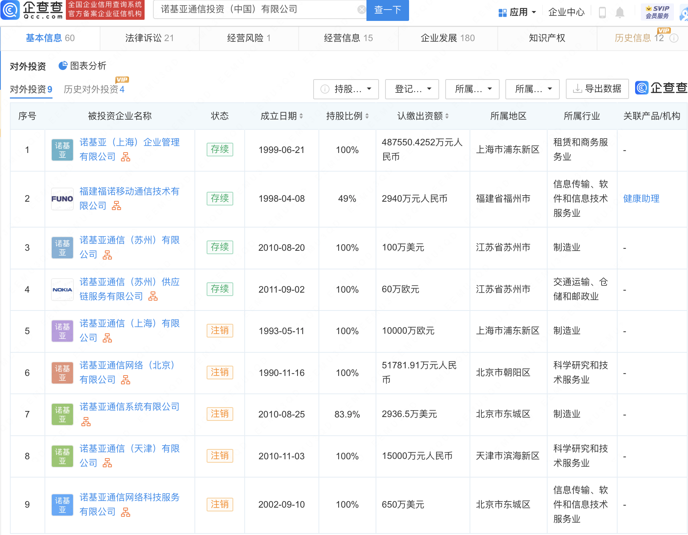
Task: Open equity chart icon for 诺基亚通信网络科技服务有限公司
Action: click(126, 512)
